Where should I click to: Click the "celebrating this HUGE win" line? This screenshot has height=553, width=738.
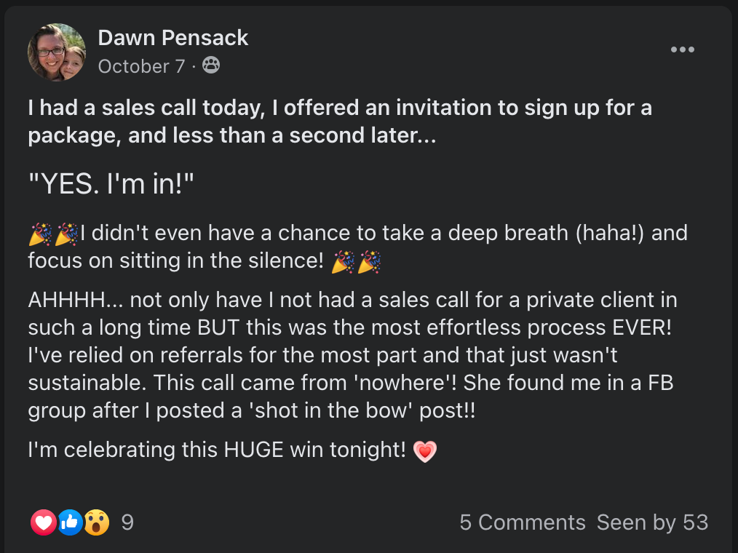pos(216,450)
